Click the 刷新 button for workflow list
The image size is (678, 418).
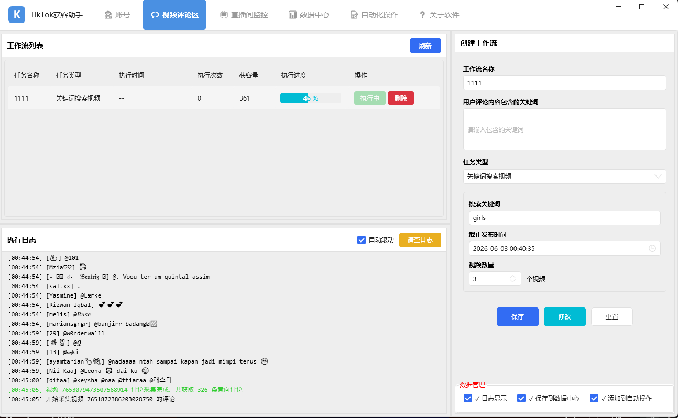click(x=425, y=46)
